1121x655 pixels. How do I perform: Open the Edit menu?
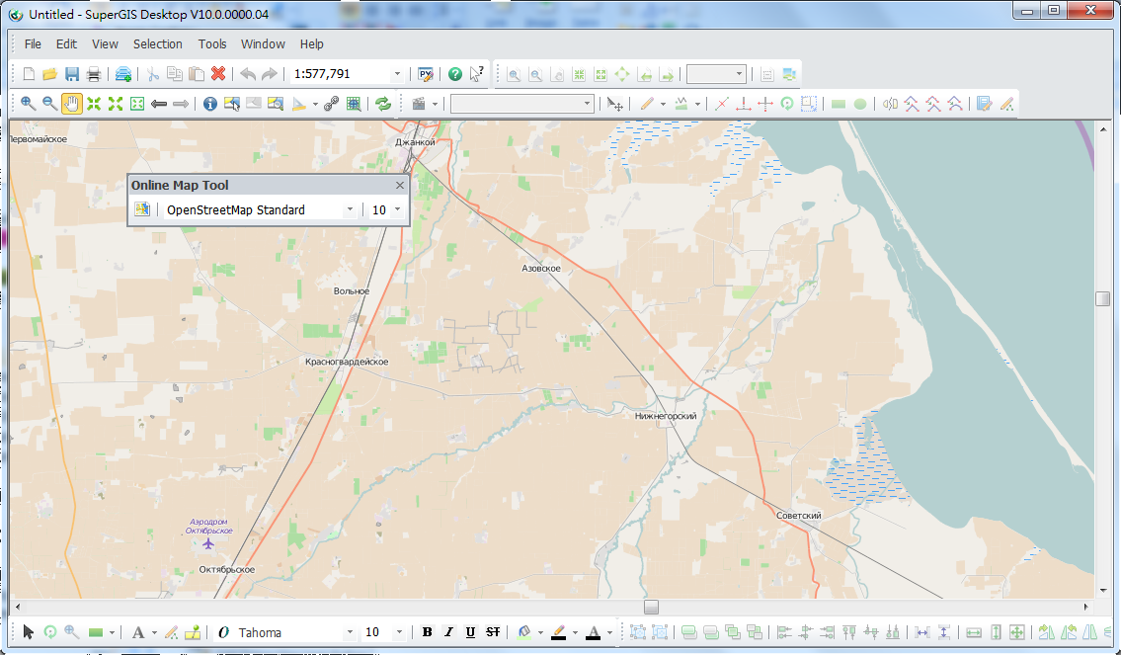66,43
